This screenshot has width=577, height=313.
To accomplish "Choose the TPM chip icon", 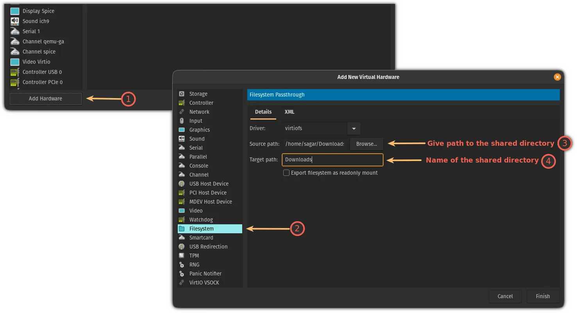I will [x=182, y=256].
